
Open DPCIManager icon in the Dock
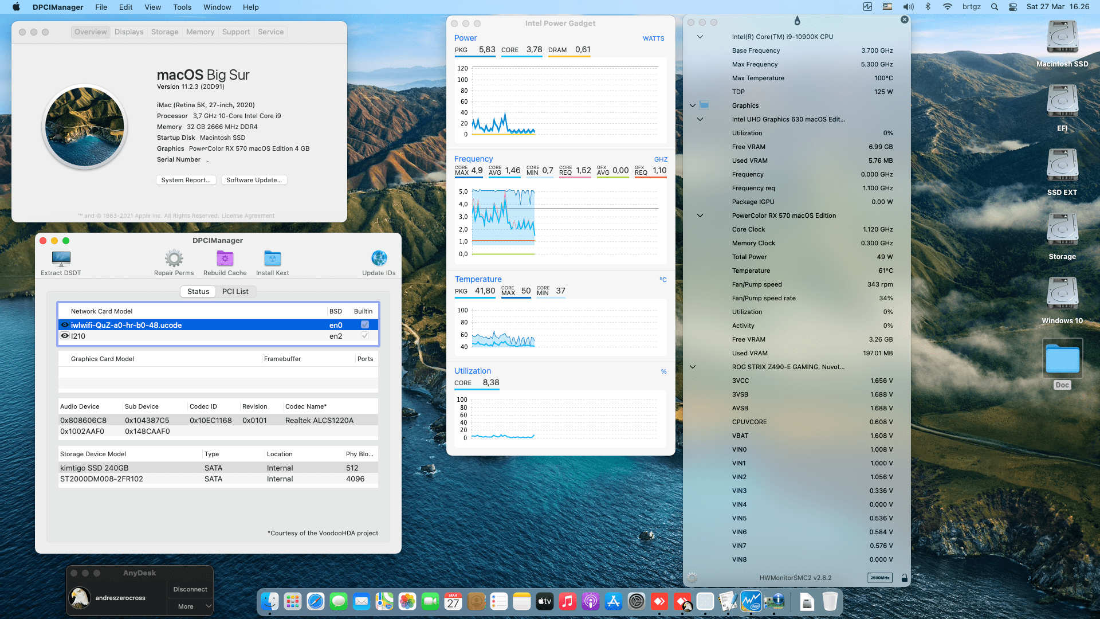point(774,601)
